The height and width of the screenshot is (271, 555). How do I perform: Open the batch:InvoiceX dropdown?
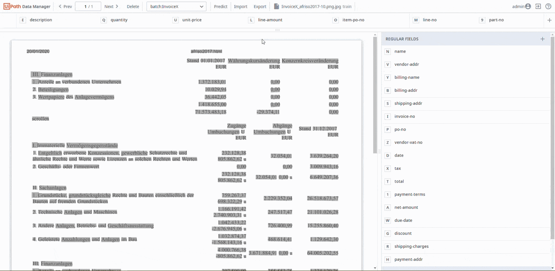coord(176,6)
